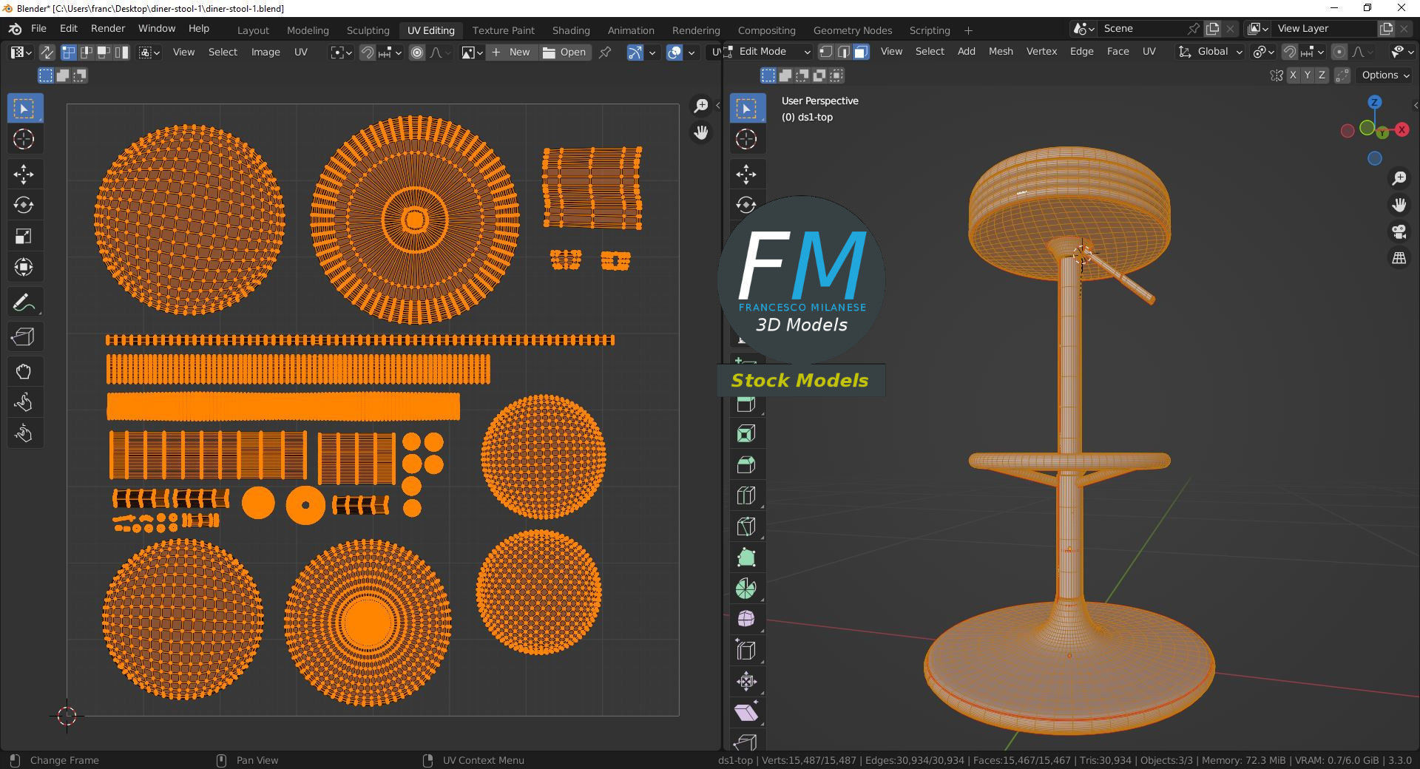Click the New image button
1420x769 pixels.
[x=512, y=52]
